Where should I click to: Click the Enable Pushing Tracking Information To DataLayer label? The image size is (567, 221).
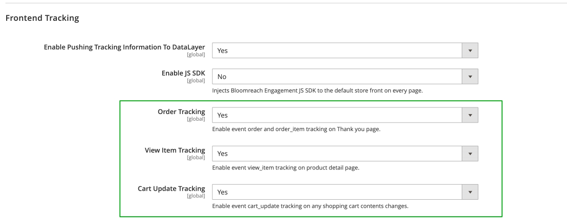click(124, 47)
